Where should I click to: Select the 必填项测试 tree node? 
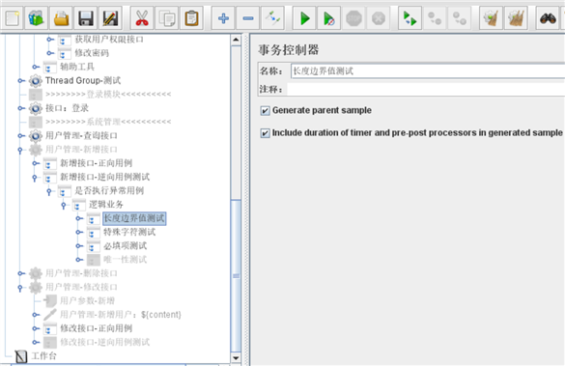(125, 246)
